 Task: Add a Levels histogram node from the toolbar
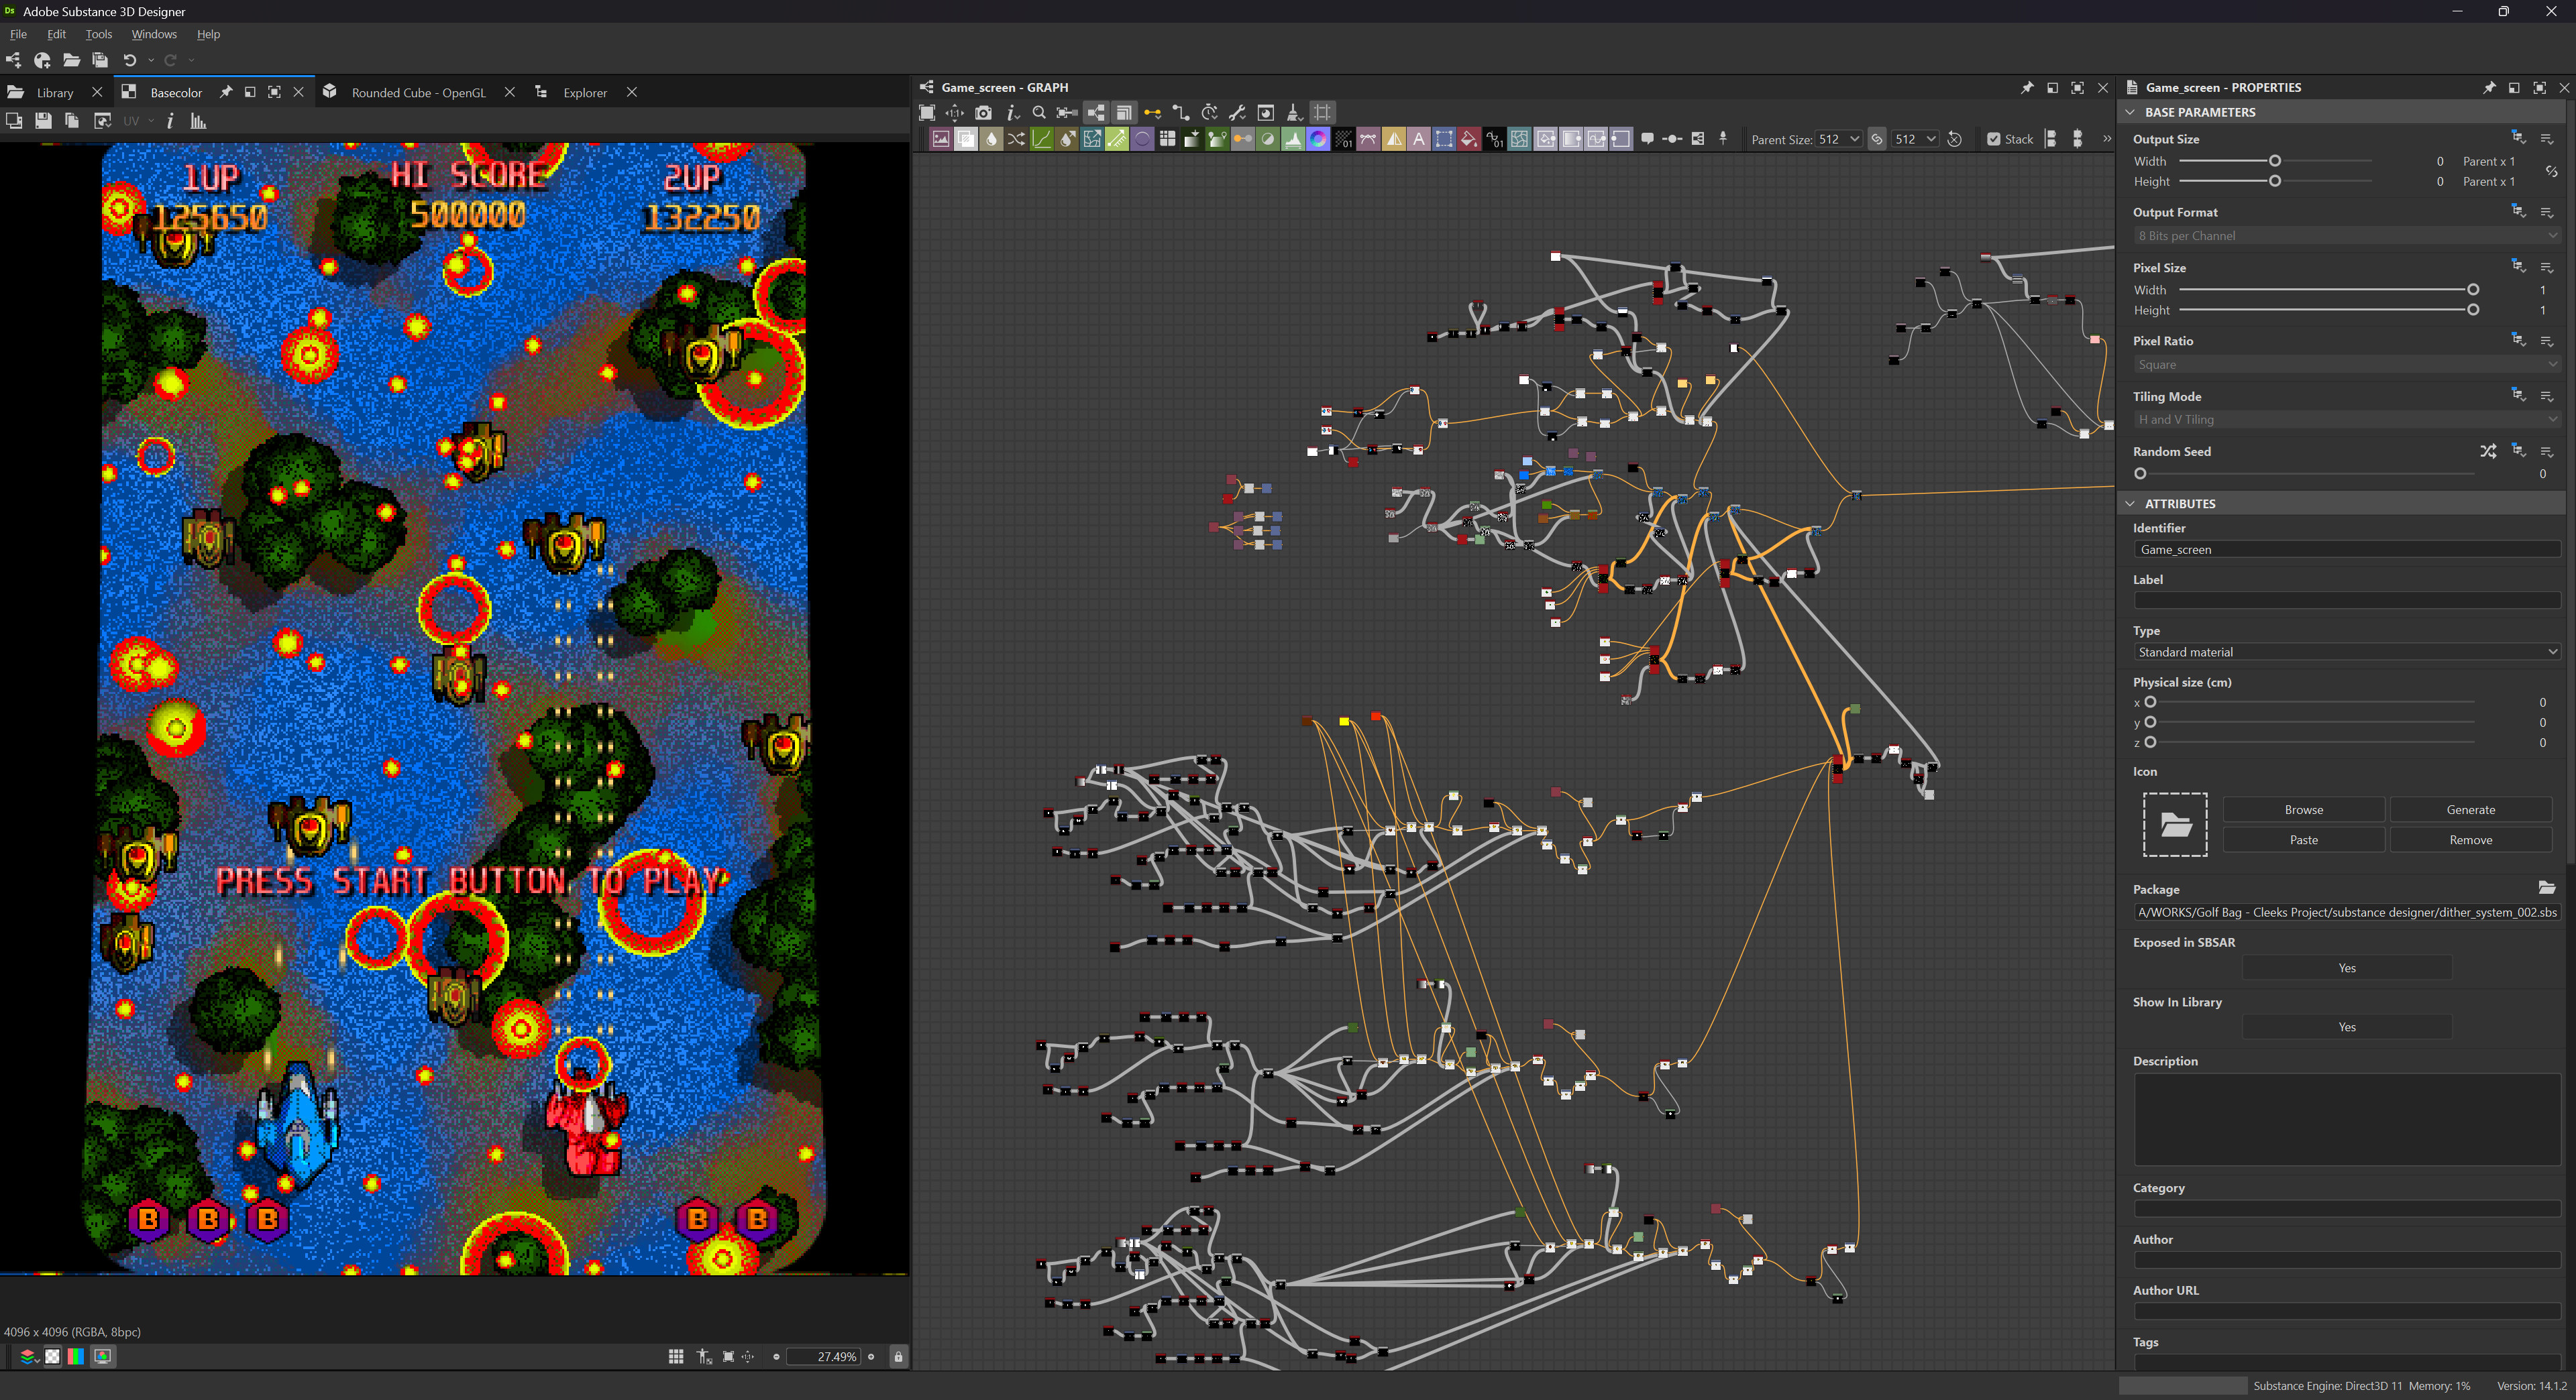1293,139
